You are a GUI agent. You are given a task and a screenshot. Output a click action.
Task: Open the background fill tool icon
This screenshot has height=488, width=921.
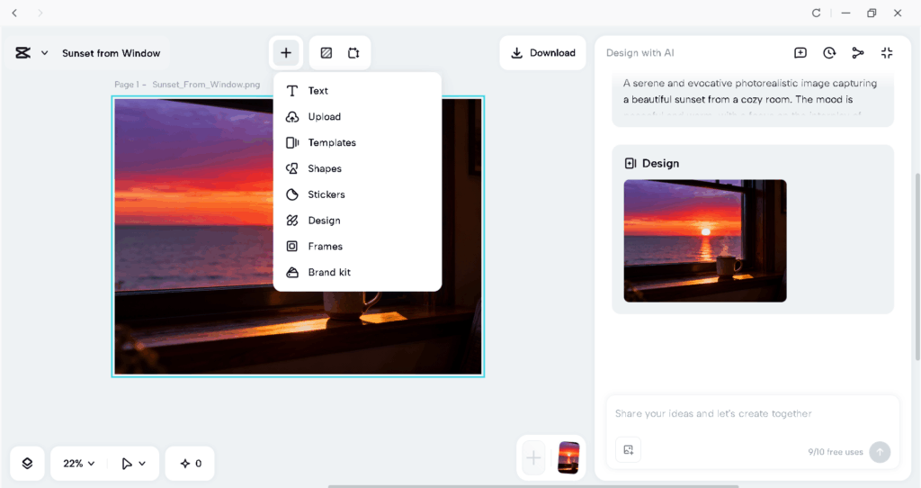pyautogui.click(x=326, y=53)
